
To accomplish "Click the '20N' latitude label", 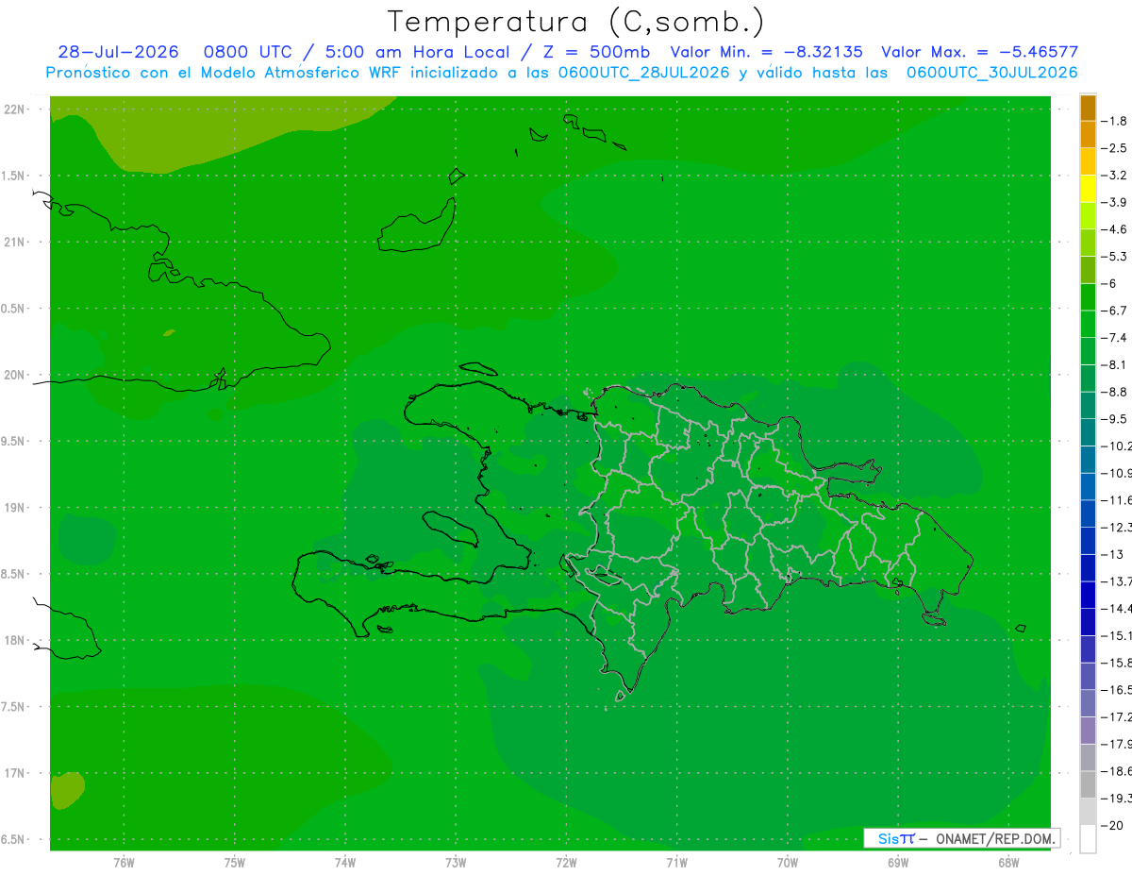I will coord(16,375).
